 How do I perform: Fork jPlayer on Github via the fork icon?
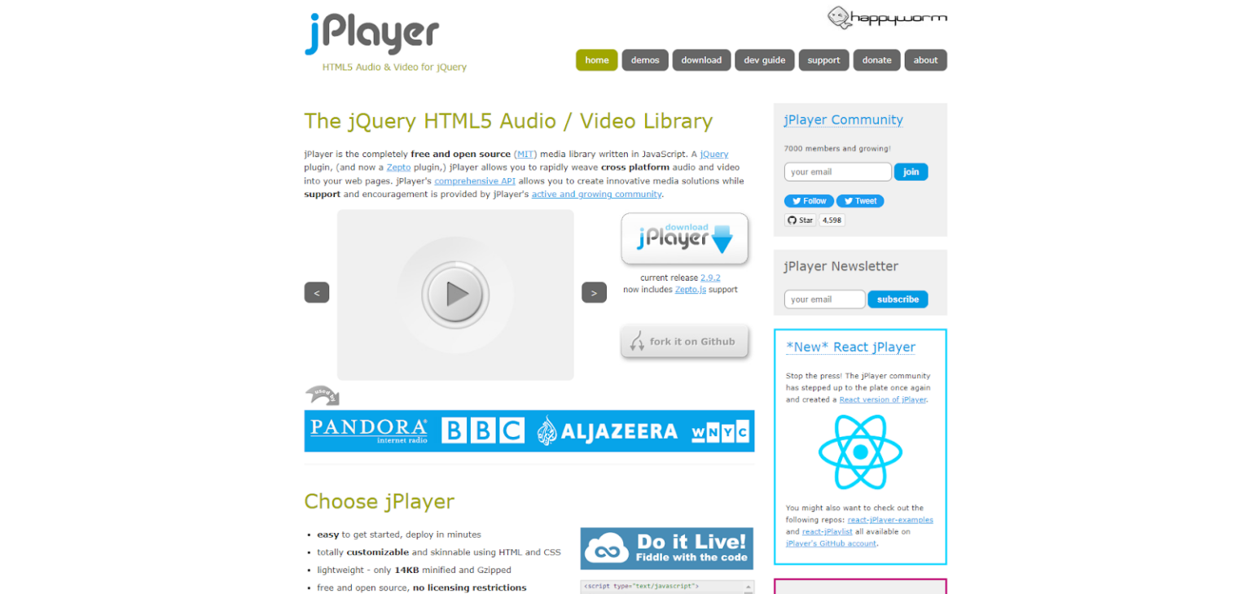point(684,341)
